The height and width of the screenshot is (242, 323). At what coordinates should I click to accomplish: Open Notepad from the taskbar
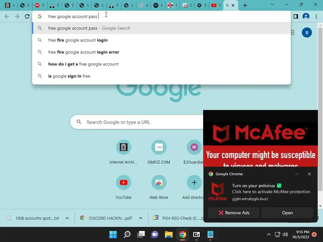[x=210, y=234]
